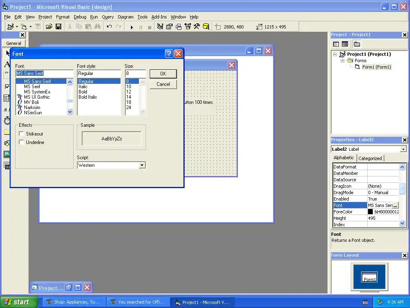Click the Break pause icon in the toolbar
410x308 pixels.
(141, 27)
